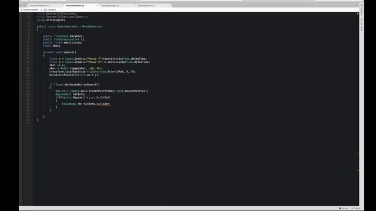This screenshot has width=376, height=211.
Task: Open the Errors pad in status bar
Action: (343, 209)
